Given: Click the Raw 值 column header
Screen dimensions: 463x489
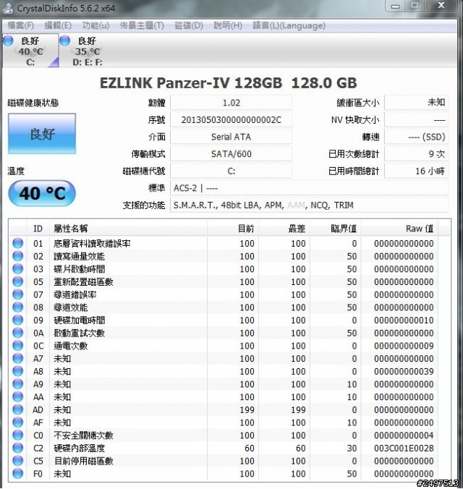Looking at the screenshot, I should tap(399, 229).
